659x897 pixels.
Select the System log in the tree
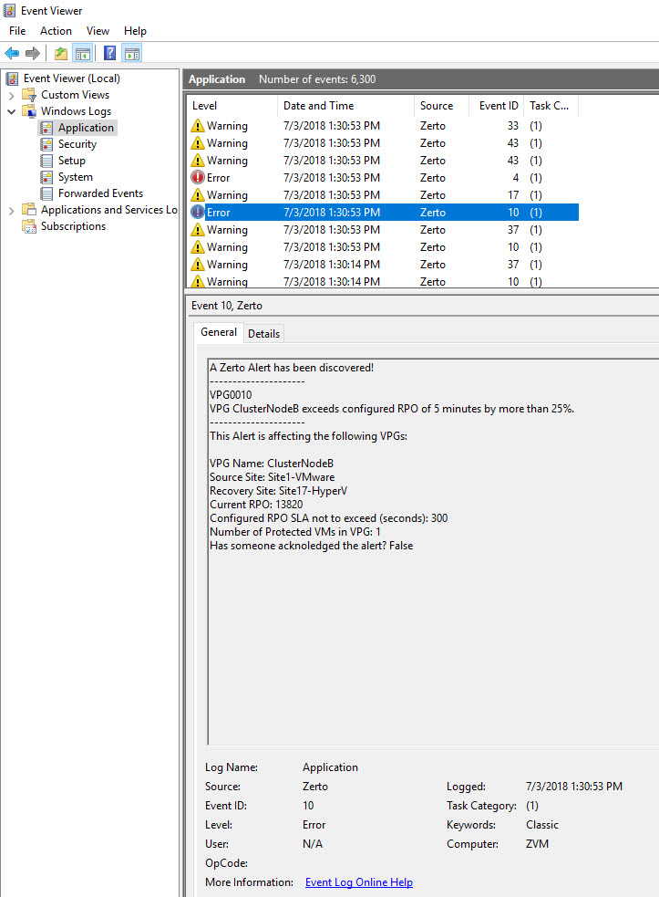pos(76,177)
